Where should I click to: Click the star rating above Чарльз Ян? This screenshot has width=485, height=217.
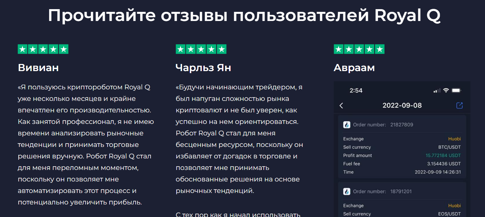(x=201, y=49)
